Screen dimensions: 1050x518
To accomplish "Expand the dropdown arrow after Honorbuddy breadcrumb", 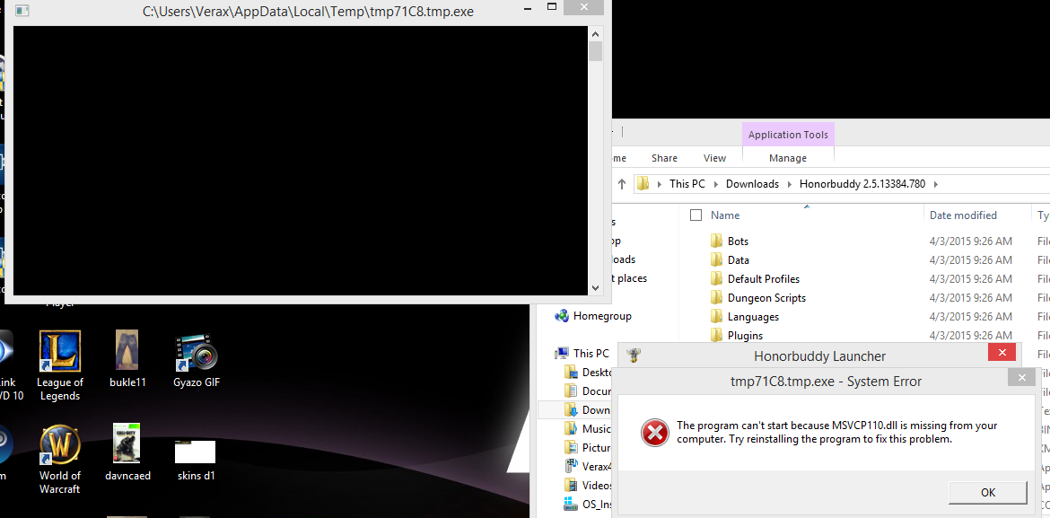I will [935, 184].
